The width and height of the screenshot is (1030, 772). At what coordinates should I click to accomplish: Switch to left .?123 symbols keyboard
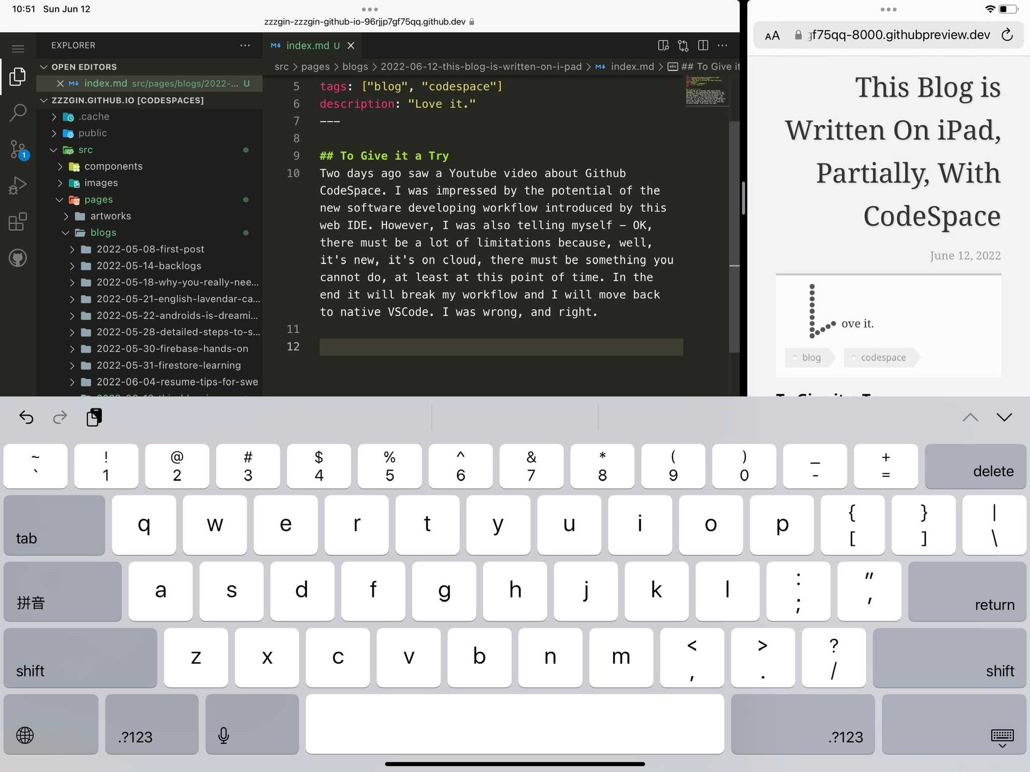click(x=152, y=724)
